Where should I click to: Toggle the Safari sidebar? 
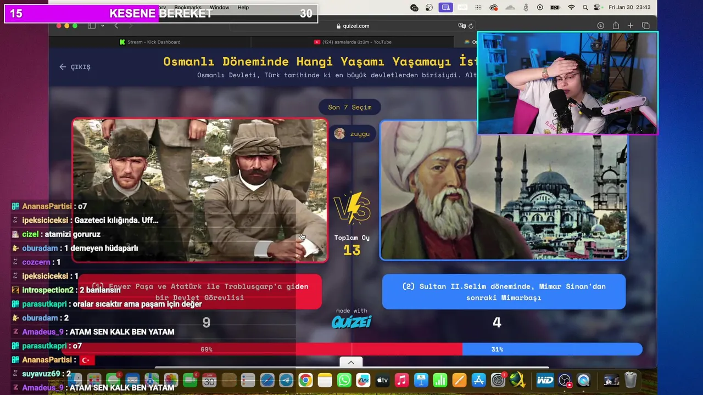coord(92,26)
